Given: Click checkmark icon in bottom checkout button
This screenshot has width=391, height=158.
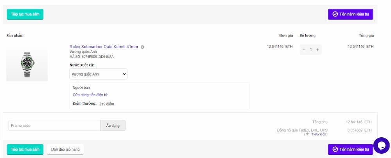Looking at the screenshot, I should (335, 149).
